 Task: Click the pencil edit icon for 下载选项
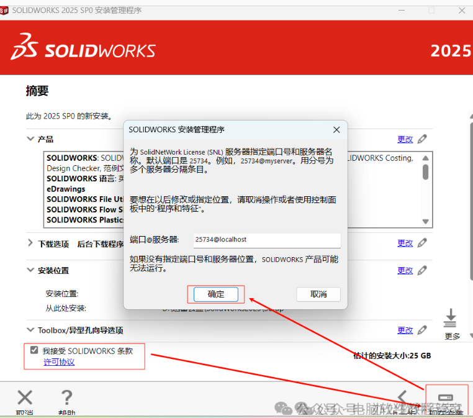422,243
